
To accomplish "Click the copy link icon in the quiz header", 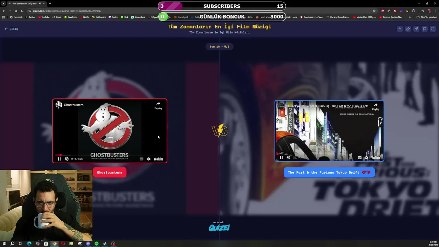I will 408,29.
